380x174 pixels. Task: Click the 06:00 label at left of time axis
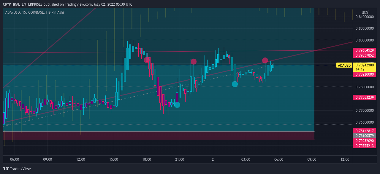[15, 159]
